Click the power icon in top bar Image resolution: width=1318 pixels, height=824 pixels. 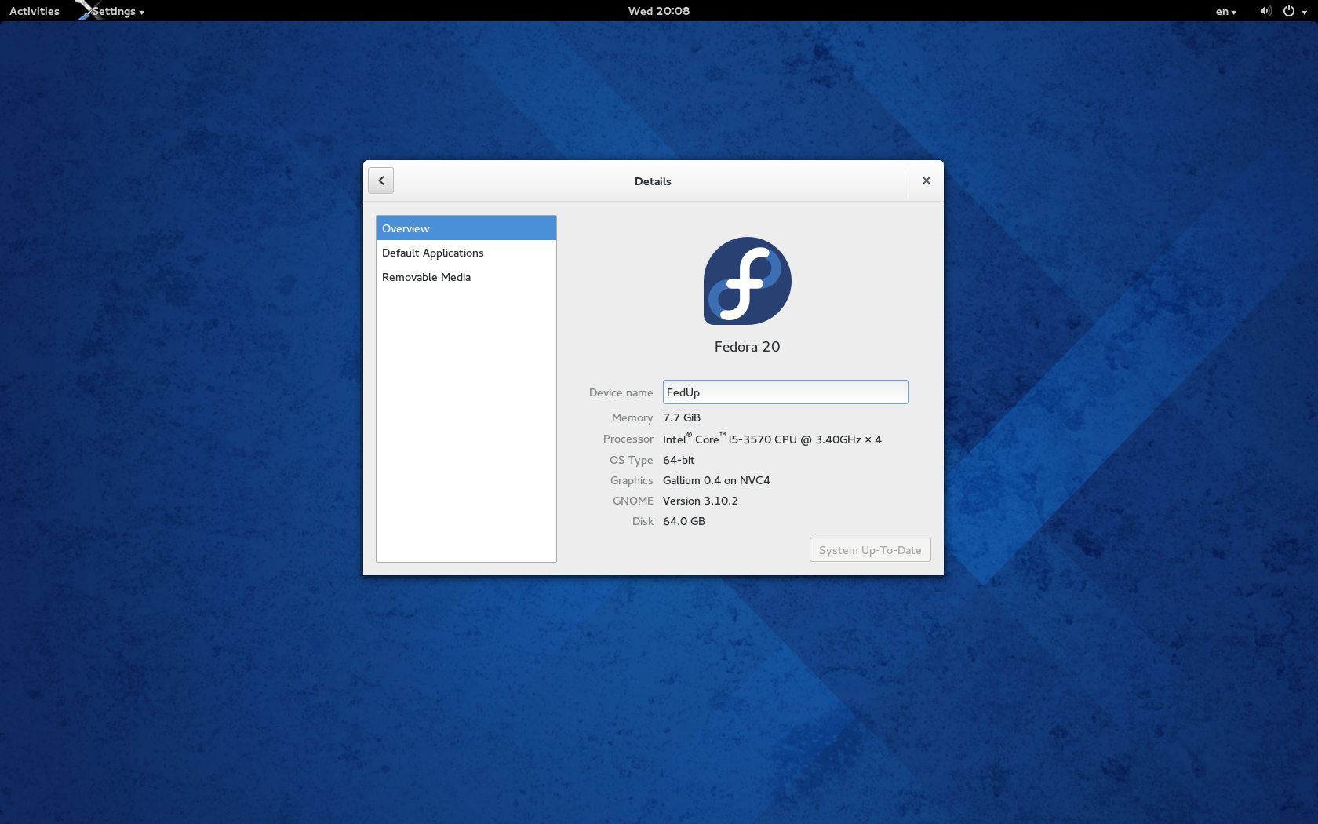click(1289, 11)
